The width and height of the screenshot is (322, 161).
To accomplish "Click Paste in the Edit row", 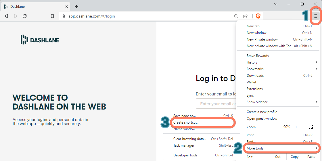I will [311, 156].
